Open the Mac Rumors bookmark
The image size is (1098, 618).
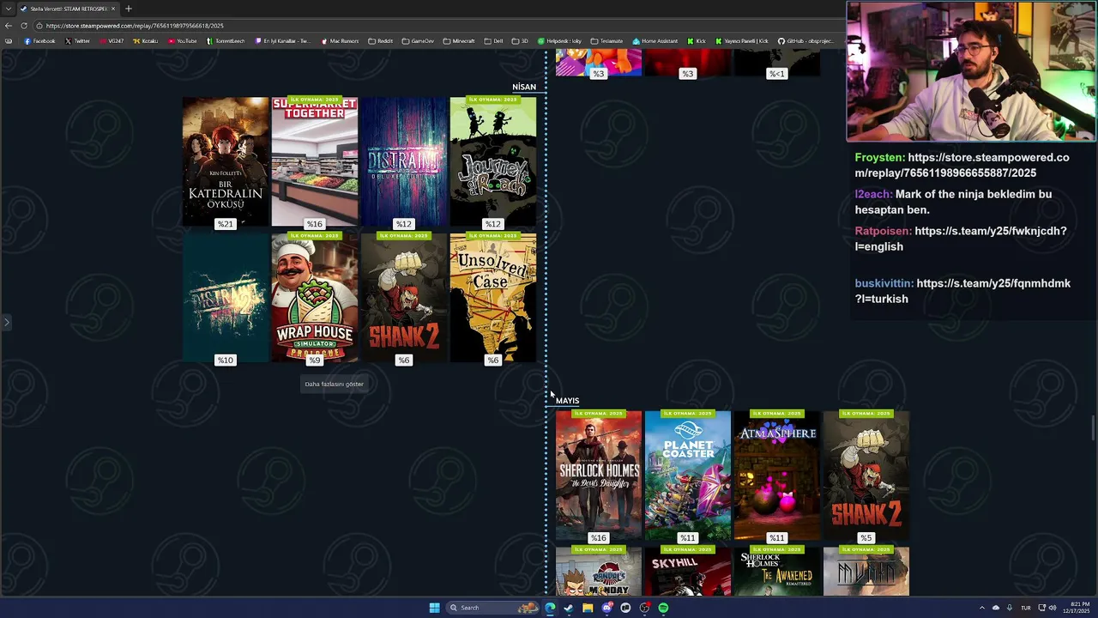click(340, 41)
